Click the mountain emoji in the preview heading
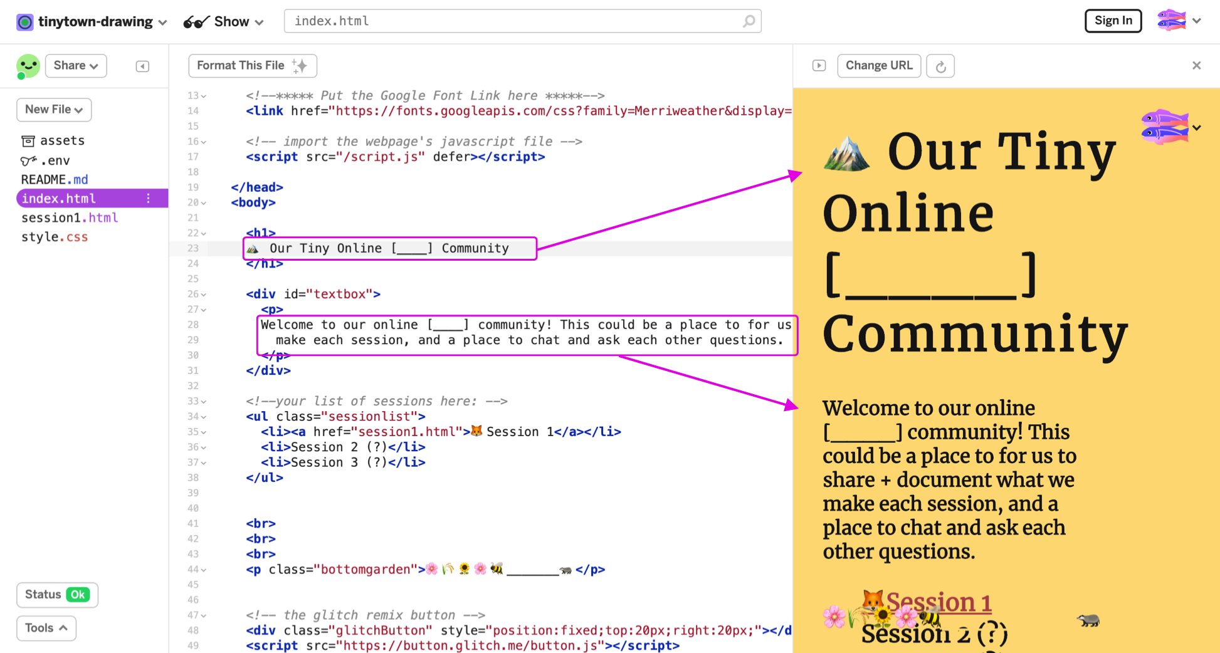1220x653 pixels. [x=846, y=154]
